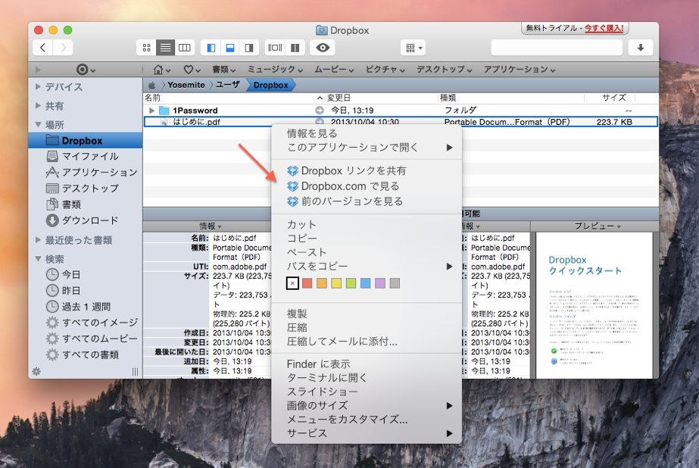The image size is (699, 468).
Task: Open the ムービー favorites dropdown
Action: (334, 70)
